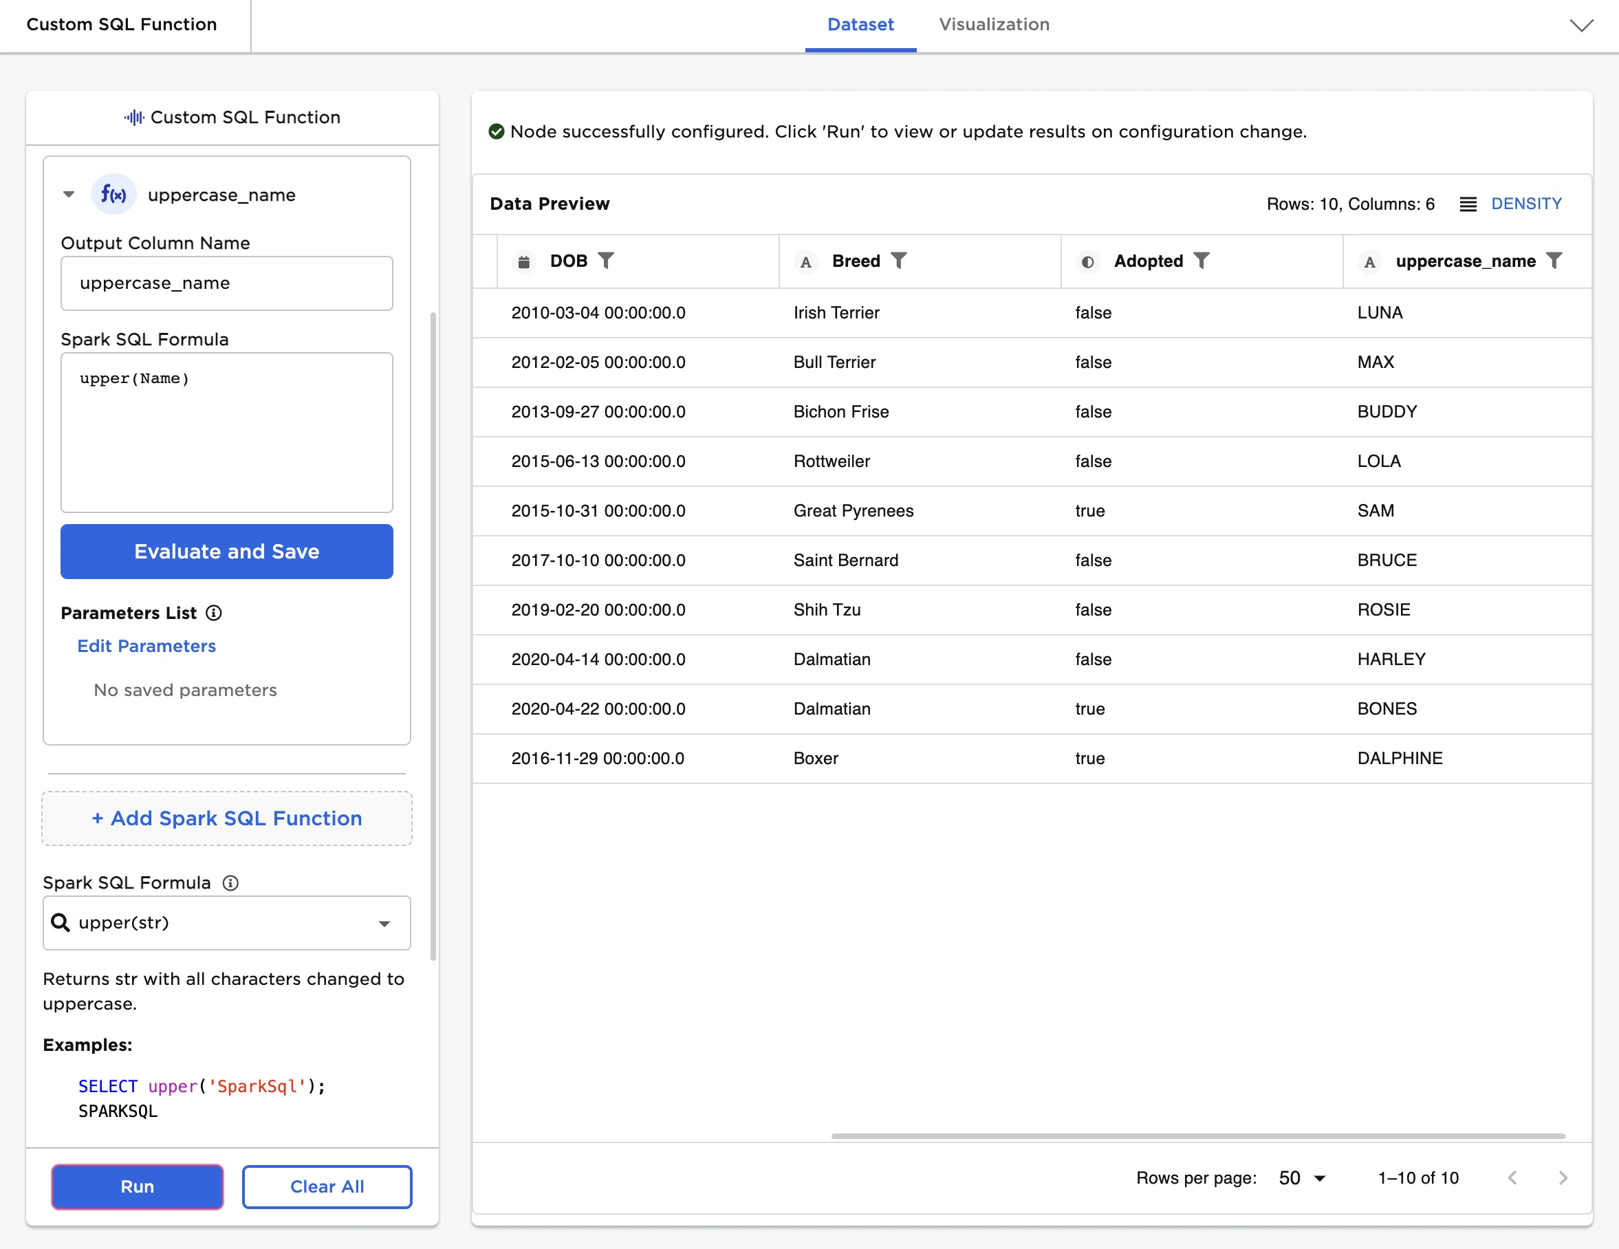The height and width of the screenshot is (1249, 1619).
Task: Click the Parameters List info icon
Action: [213, 613]
